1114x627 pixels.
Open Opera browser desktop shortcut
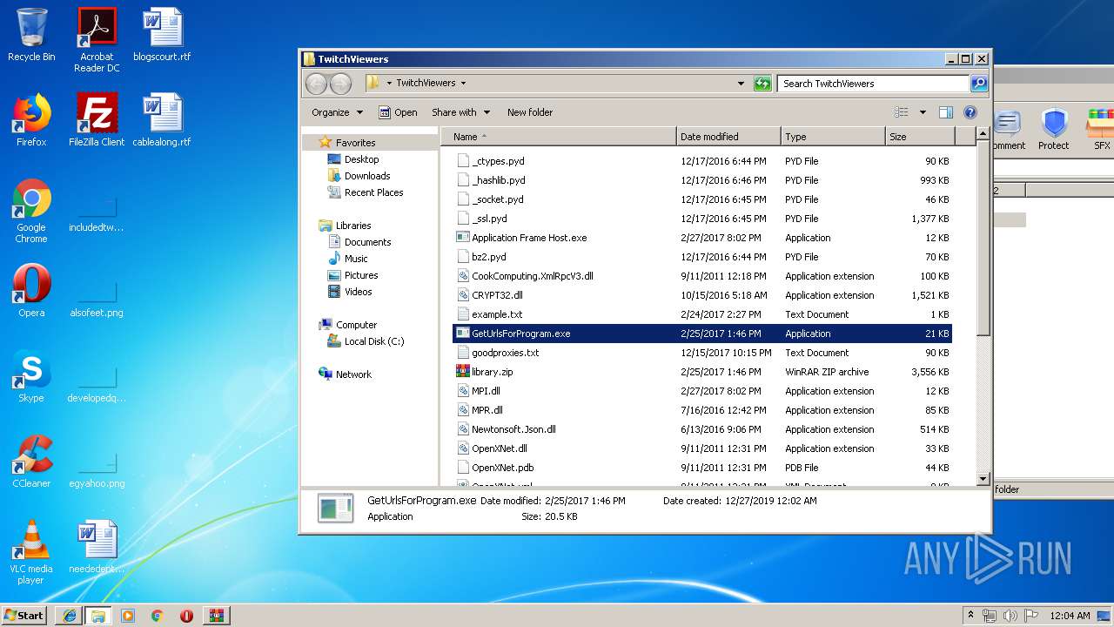[x=31, y=291]
